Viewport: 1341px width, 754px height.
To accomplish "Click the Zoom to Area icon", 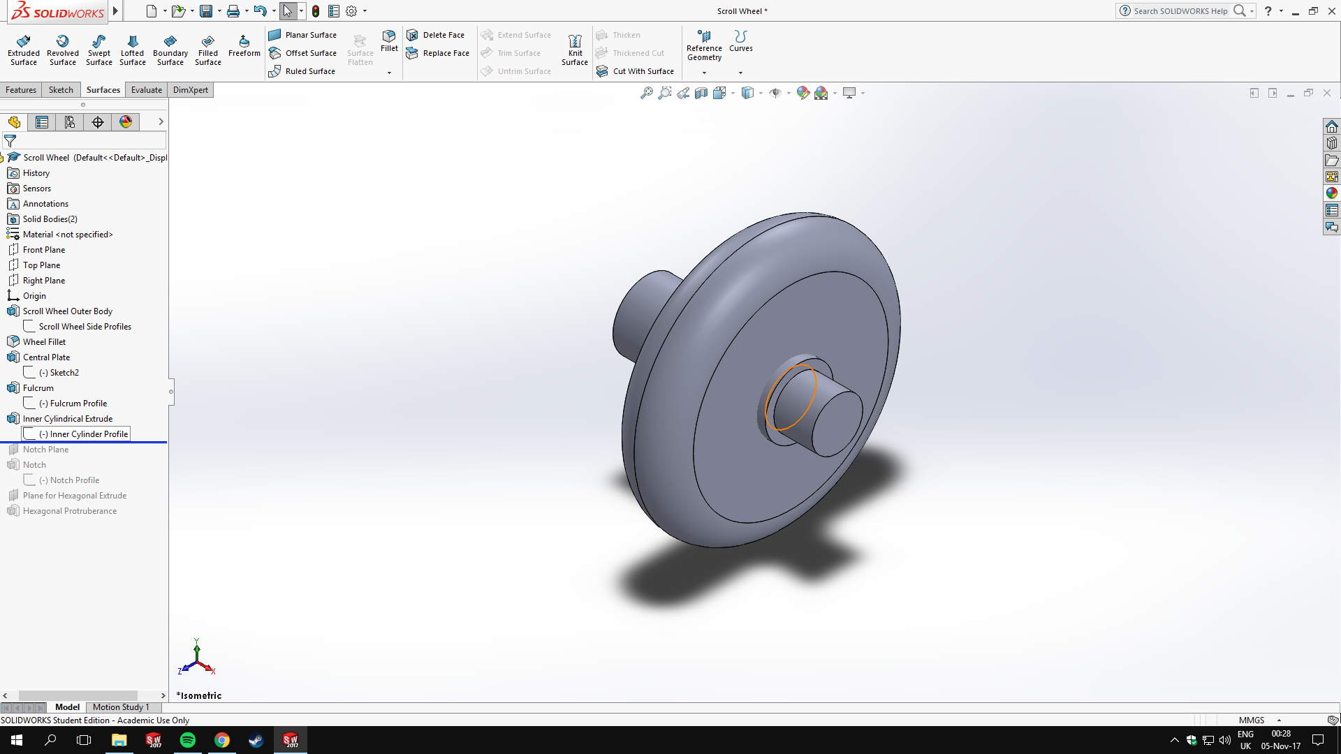I will pos(665,93).
